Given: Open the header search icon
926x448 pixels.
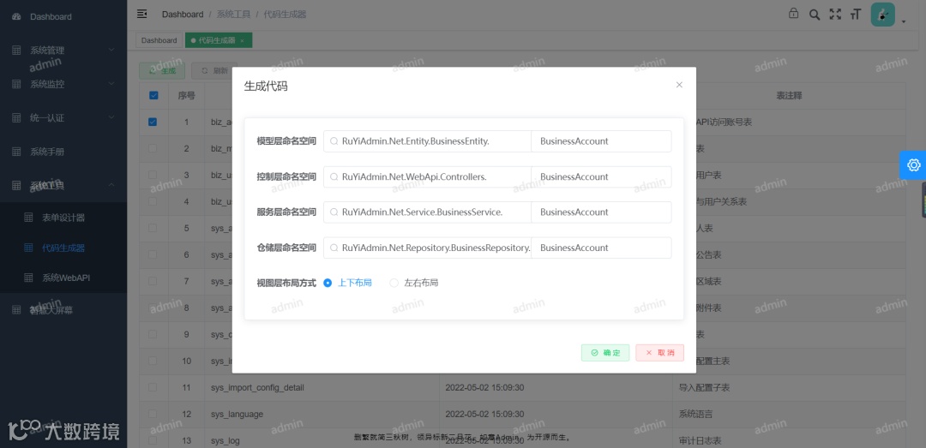Looking at the screenshot, I should coord(815,15).
